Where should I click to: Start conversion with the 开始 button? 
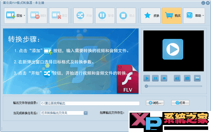point(83,16)
